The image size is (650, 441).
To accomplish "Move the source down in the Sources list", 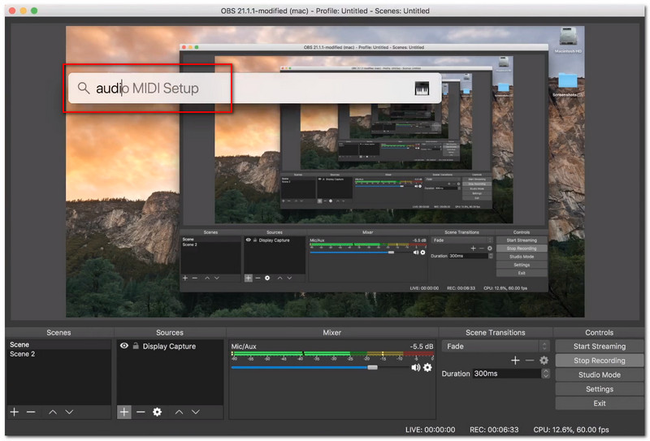I will [x=195, y=412].
